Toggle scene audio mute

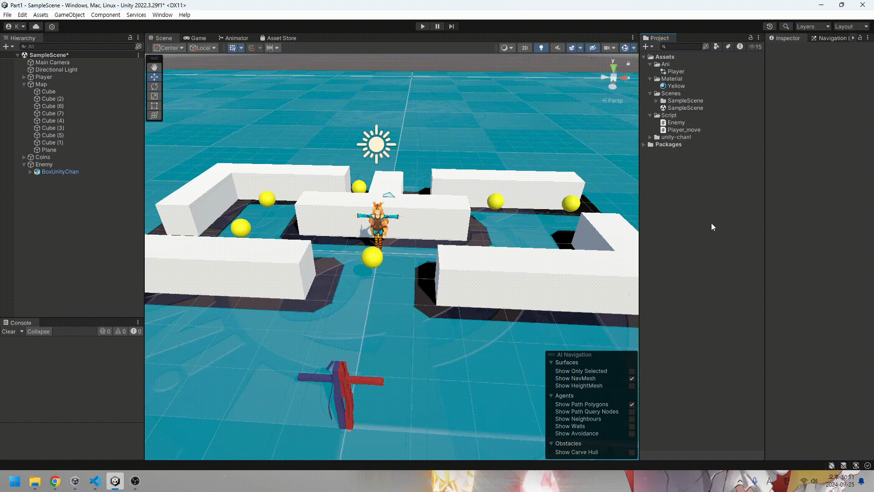[x=557, y=48]
